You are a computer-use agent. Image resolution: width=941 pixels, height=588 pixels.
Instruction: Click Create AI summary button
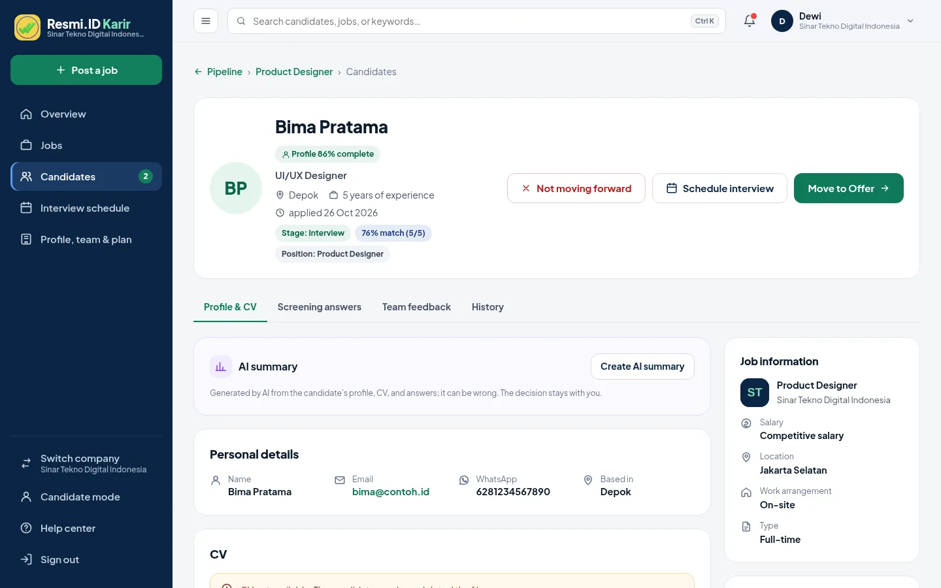tap(642, 367)
